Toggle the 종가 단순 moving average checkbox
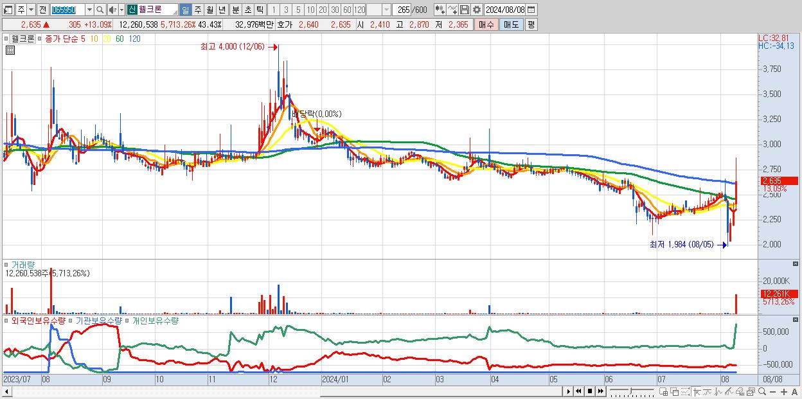The height and width of the screenshot is (399, 802). pyautogui.click(x=40, y=39)
